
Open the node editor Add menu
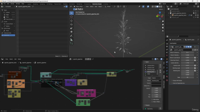click(15, 59)
